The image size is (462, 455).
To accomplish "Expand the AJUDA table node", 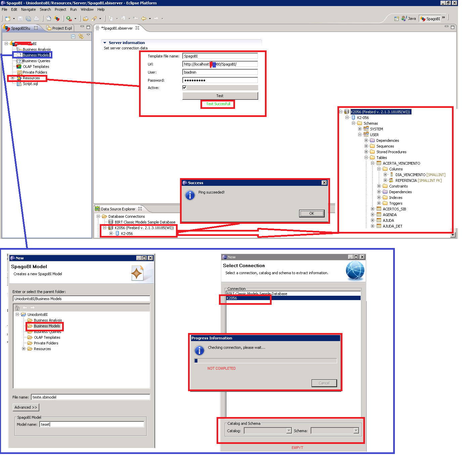I will [x=372, y=220].
